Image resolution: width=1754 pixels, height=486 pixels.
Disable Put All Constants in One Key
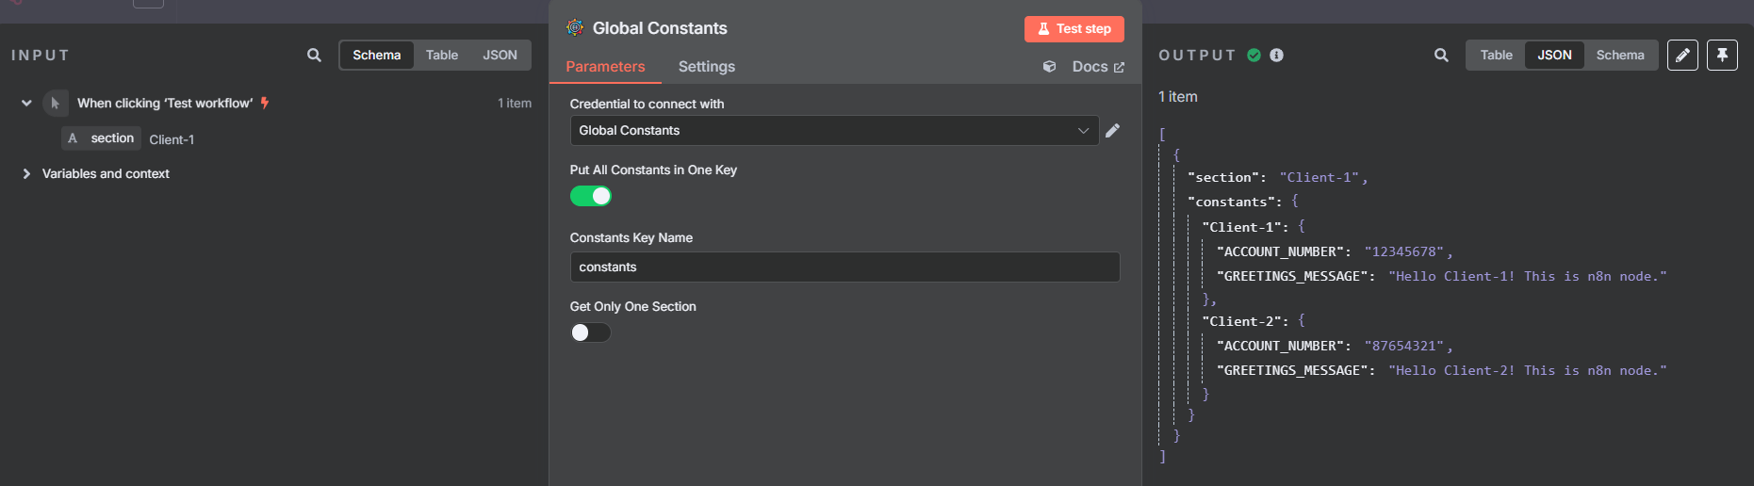point(591,196)
